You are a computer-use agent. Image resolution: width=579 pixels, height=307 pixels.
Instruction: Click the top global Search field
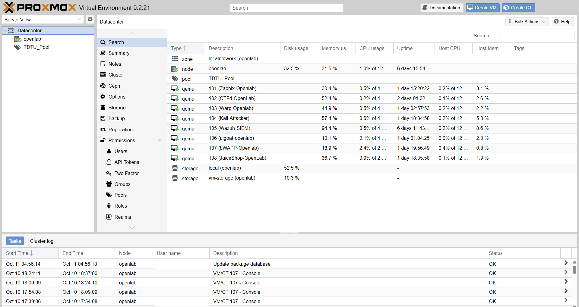(286, 8)
